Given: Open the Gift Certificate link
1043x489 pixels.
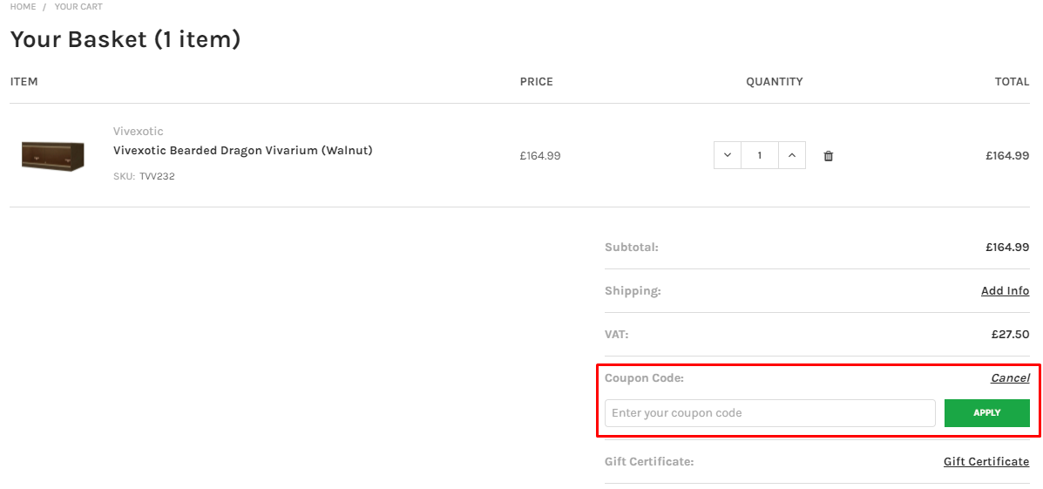Looking at the screenshot, I should [986, 462].
